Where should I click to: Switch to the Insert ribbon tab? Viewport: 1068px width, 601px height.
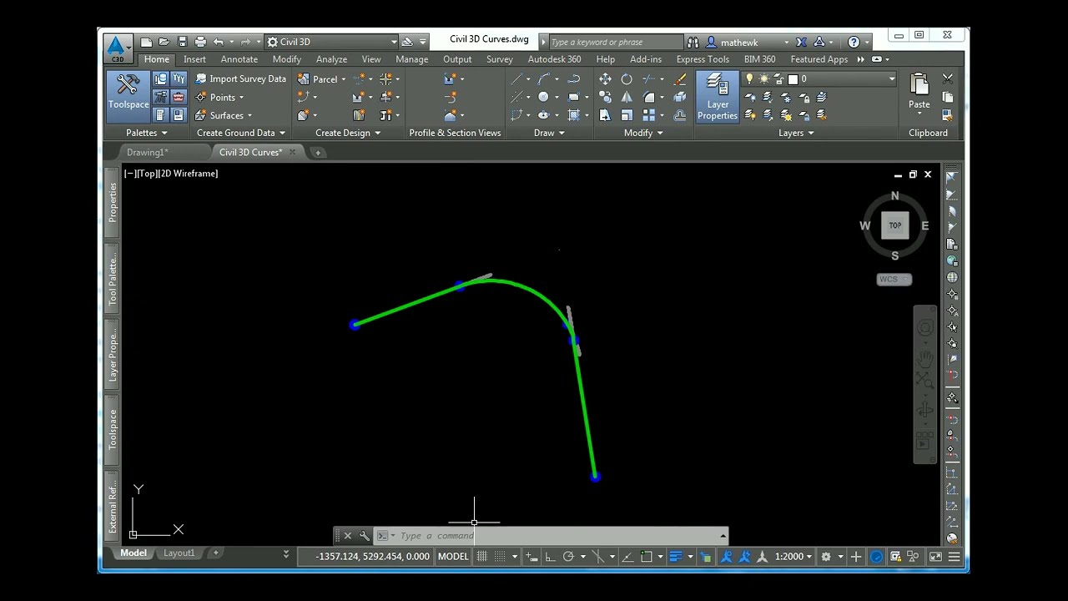click(x=194, y=59)
